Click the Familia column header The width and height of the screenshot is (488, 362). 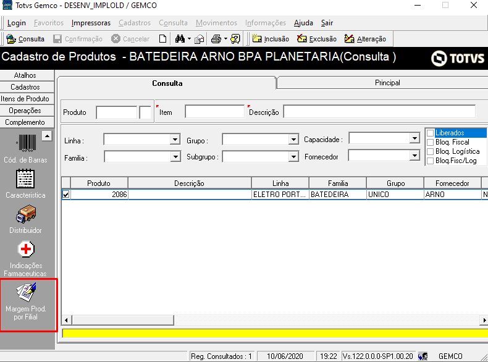[338, 183]
